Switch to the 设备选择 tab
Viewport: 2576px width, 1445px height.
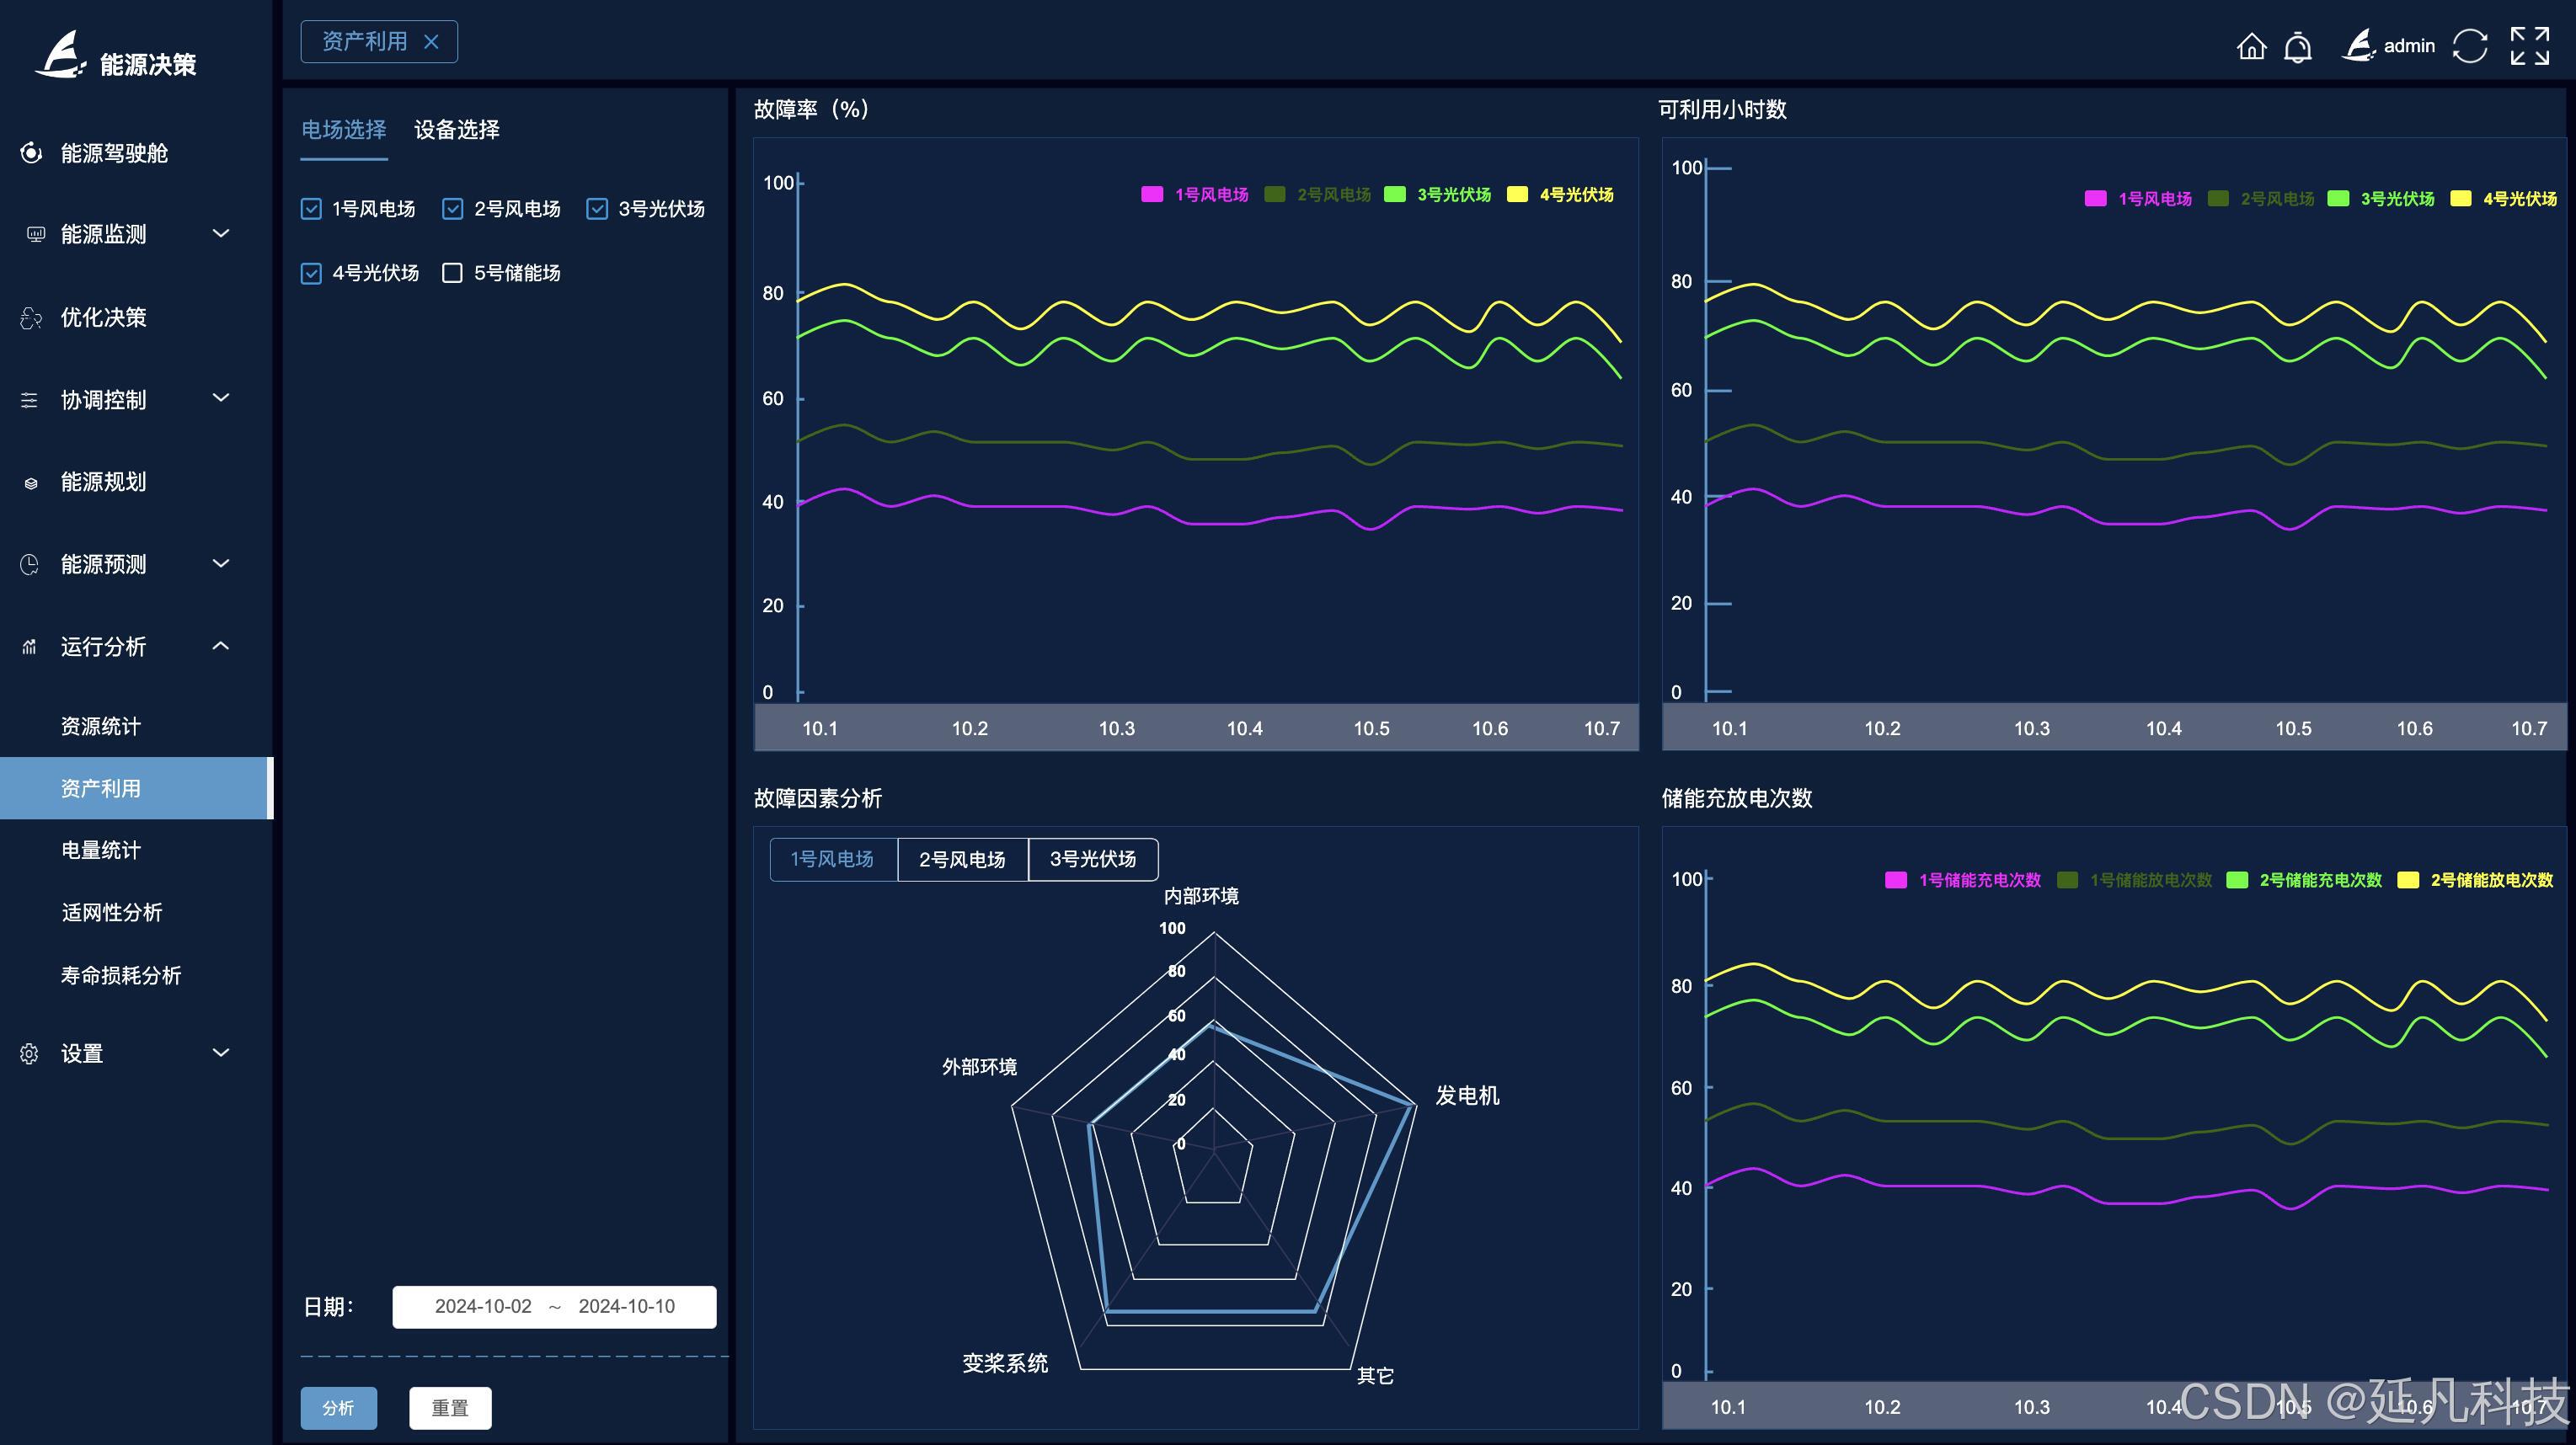coord(456,130)
